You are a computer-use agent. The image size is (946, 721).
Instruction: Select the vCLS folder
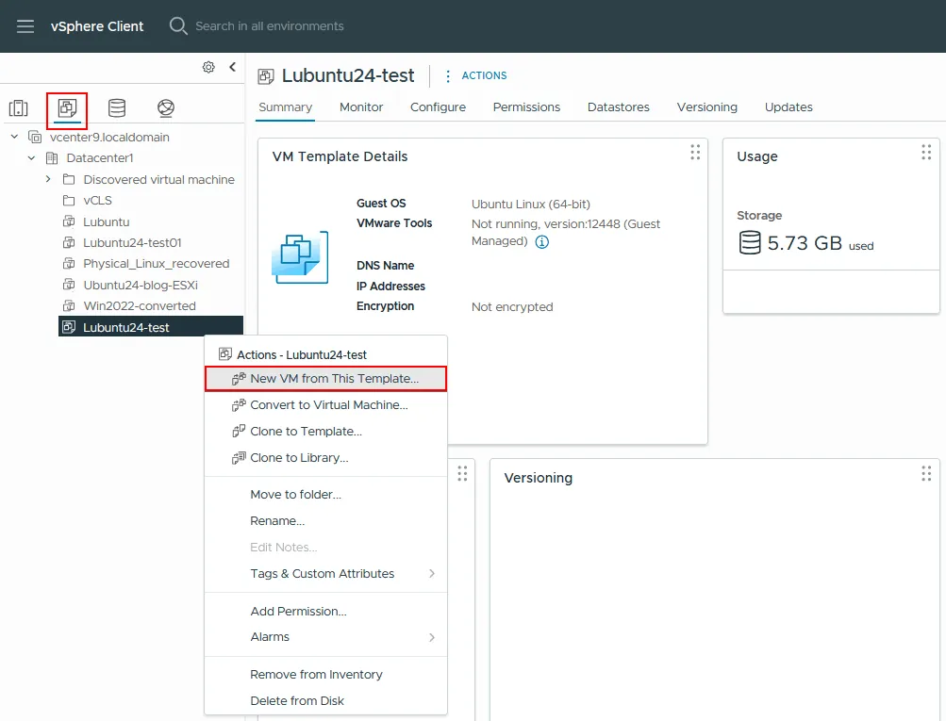97,201
